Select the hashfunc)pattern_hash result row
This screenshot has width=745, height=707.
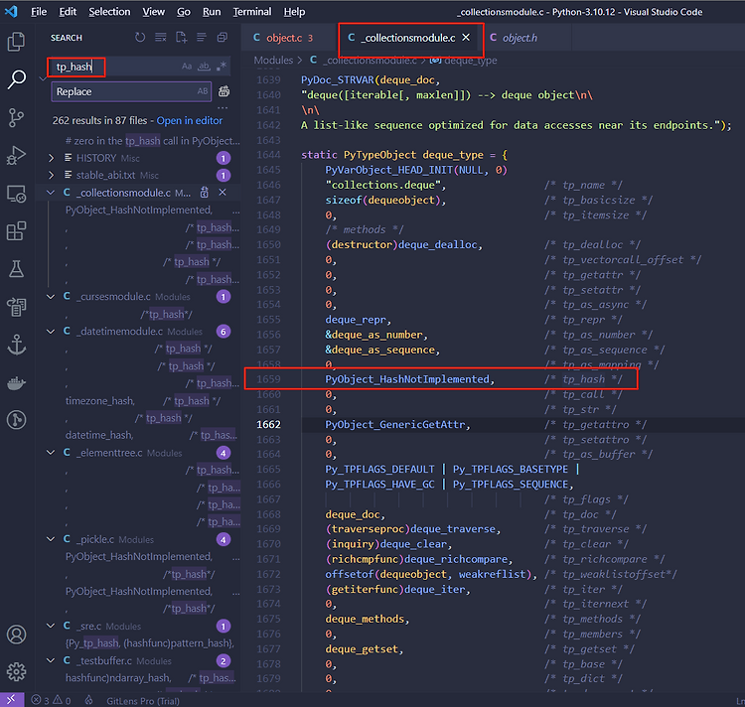click(150, 642)
